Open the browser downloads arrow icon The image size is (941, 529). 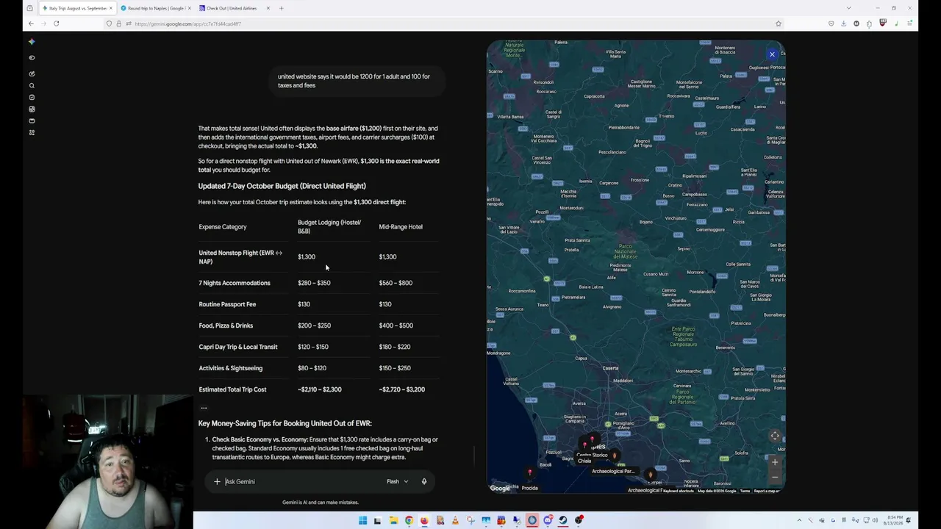[843, 24]
